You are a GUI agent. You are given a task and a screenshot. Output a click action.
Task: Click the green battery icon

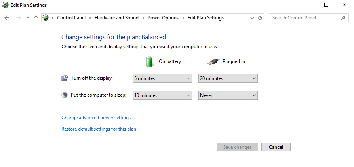tap(149, 62)
